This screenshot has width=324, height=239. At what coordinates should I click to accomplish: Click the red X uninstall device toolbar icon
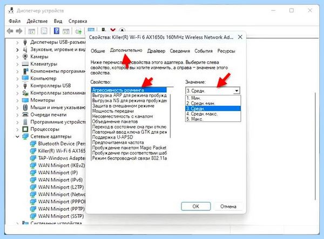pyautogui.click(x=113, y=30)
